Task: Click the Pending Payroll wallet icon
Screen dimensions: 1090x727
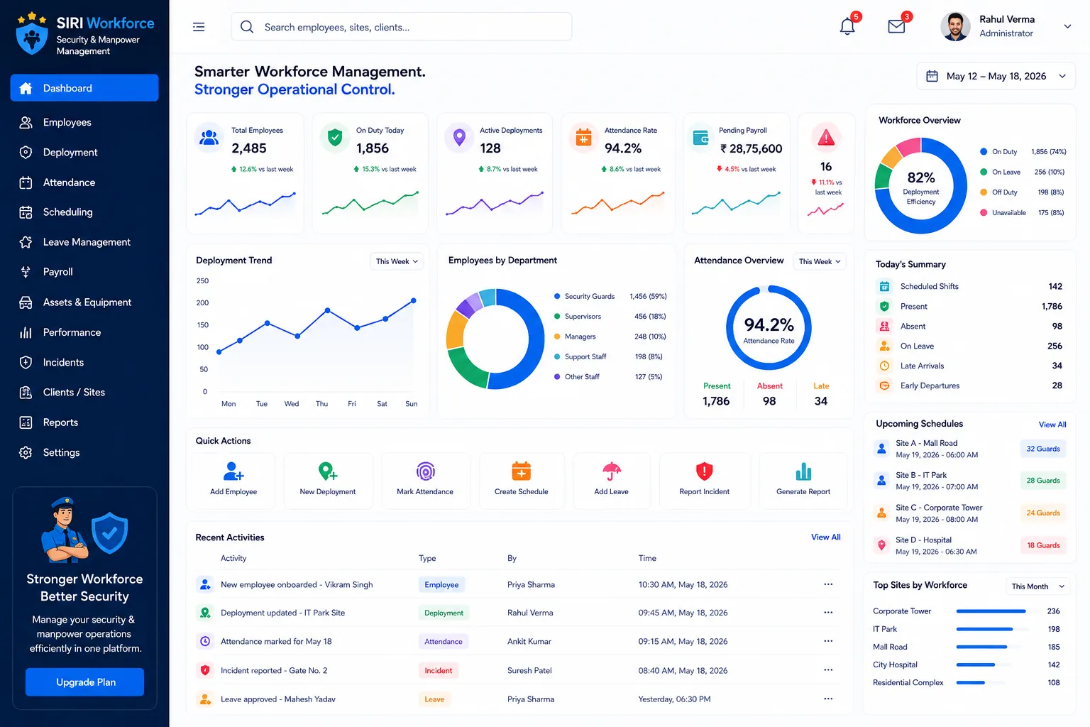Action: (x=700, y=138)
